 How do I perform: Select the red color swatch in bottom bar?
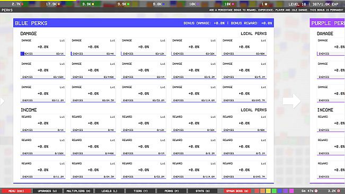point(257,191)
